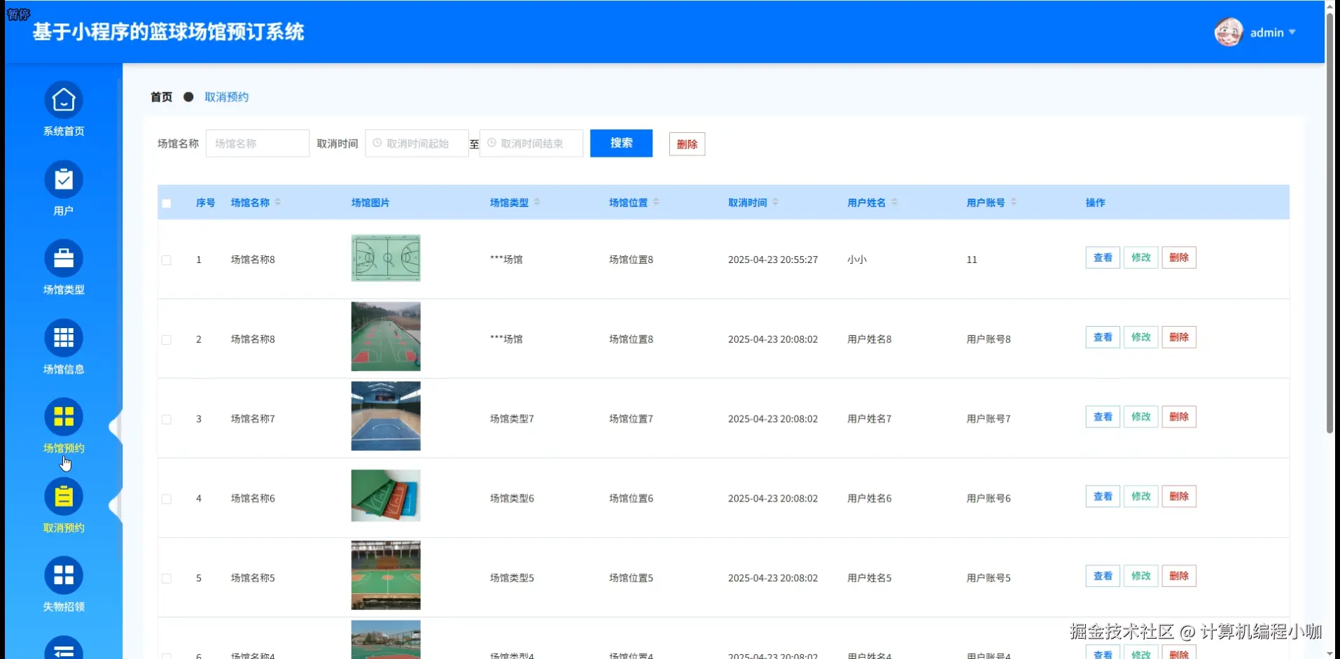Open row 5 arena thumbnail
Image resolution: width=1340 pixels, height=659 pixels.
tap(386, 575)
